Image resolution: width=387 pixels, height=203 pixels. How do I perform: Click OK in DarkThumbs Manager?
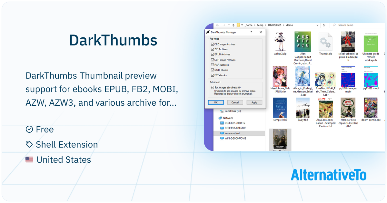216,102
